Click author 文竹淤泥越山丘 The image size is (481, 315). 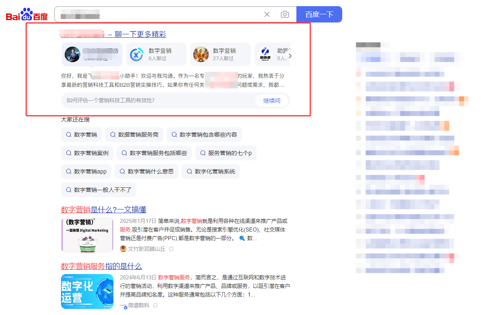[147, 249]
